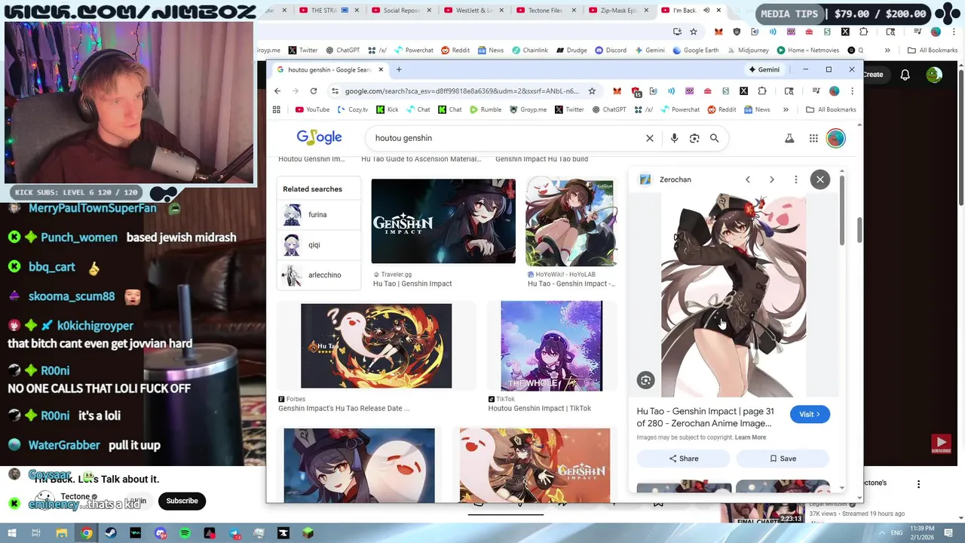Open the extensions puzzle icon

(x=762, y=91)
